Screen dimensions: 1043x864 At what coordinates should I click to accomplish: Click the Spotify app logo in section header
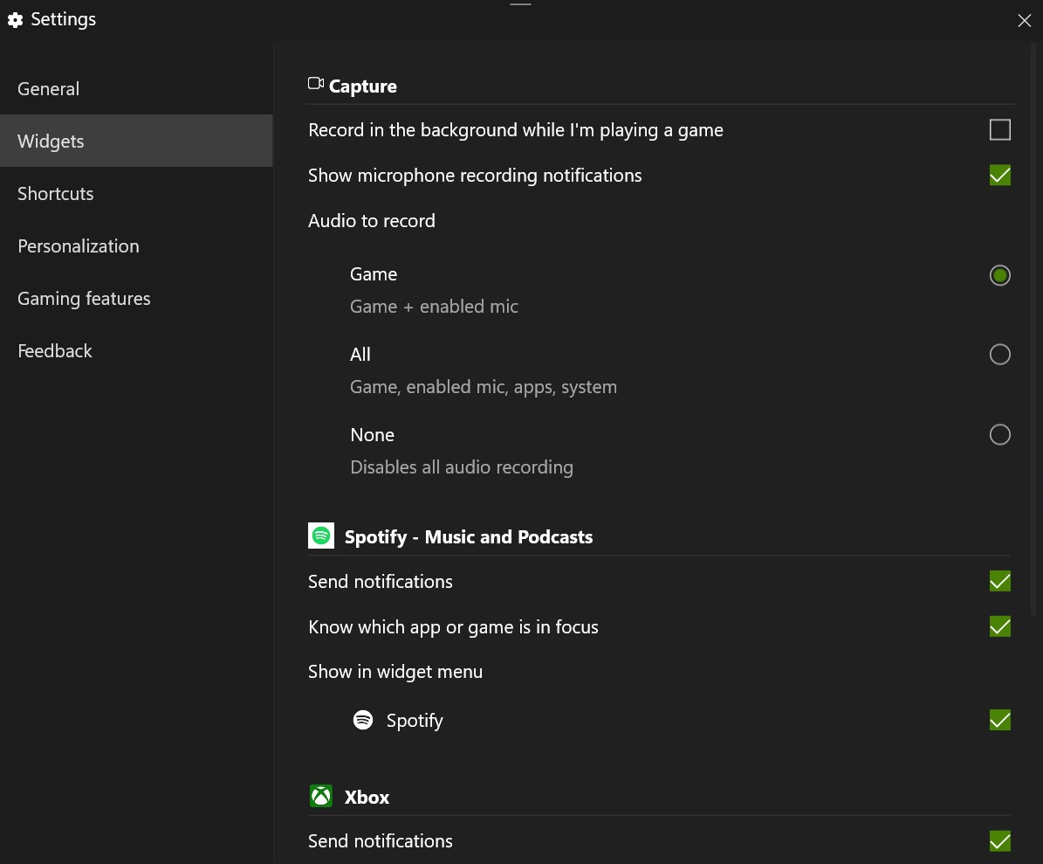[321, 536]
